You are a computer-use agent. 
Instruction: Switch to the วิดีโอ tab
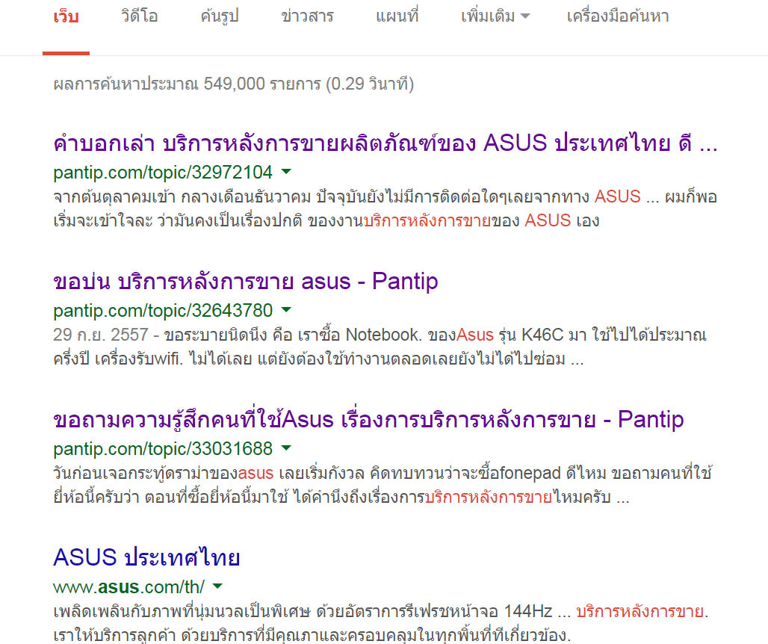pos(140,16)
